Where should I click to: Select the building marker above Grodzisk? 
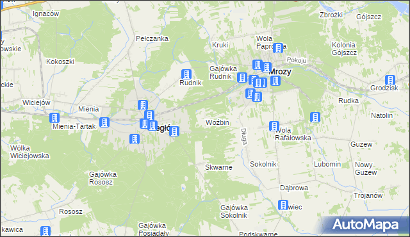click(x=390, y=80)
